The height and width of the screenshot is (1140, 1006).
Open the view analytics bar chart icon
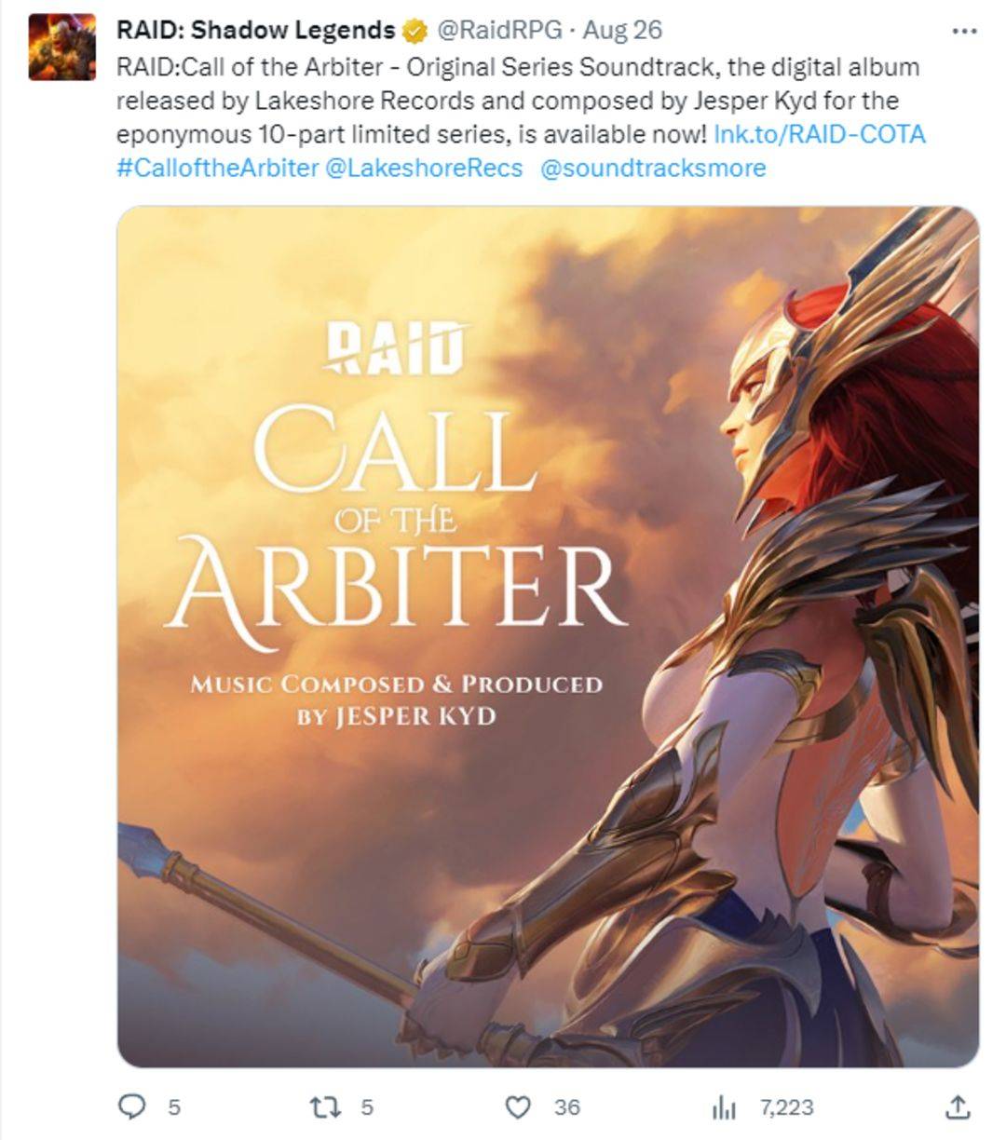point(724,1107)
